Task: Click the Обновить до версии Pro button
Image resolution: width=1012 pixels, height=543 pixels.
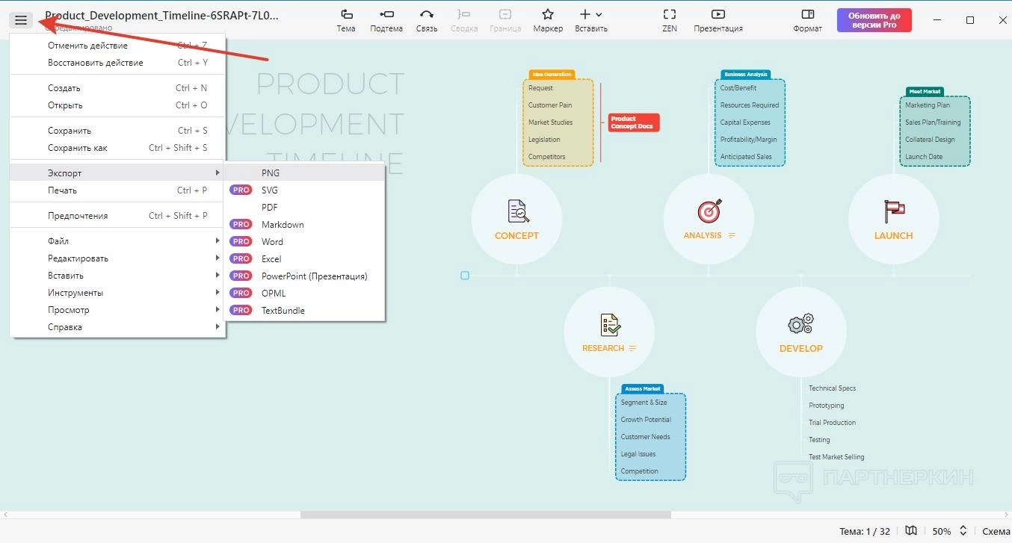Action: 874,20
